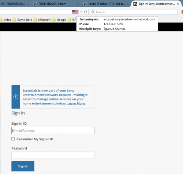The height and width of the screenshot is (174, 183).
Task: Close the '10 - PROHARDVE...' tab
Action: [x=28, y=4]
